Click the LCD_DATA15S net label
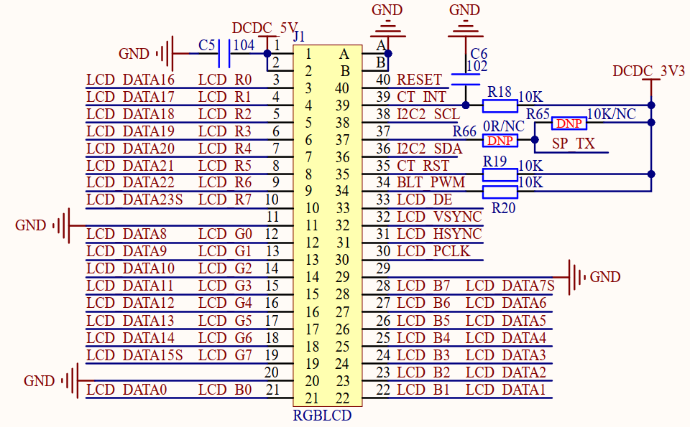The image size is (690, 427). tap(134, 355)
